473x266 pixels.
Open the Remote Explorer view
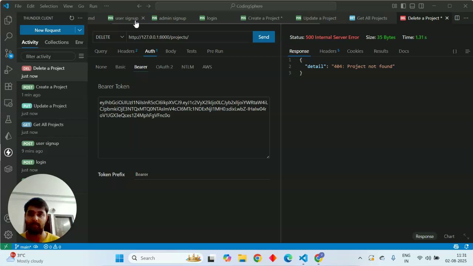pos(8,103)
